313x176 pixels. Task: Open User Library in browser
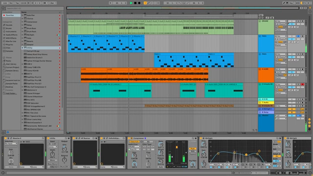pyautogui.click(x=11, y=64)
